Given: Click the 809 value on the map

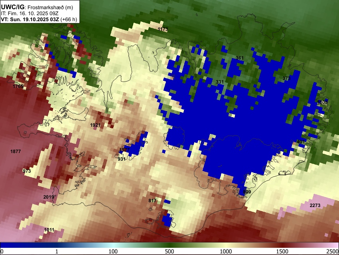Looking at the screenshot, I should pyautogui.click(x=247, y=192).
